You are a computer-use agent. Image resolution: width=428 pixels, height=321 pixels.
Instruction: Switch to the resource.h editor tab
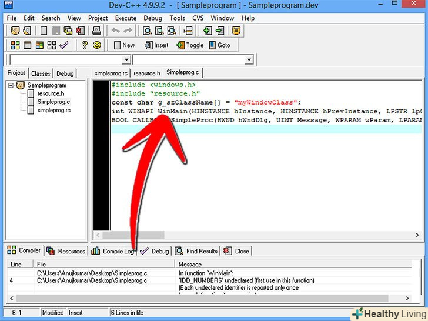coord(147,73)
